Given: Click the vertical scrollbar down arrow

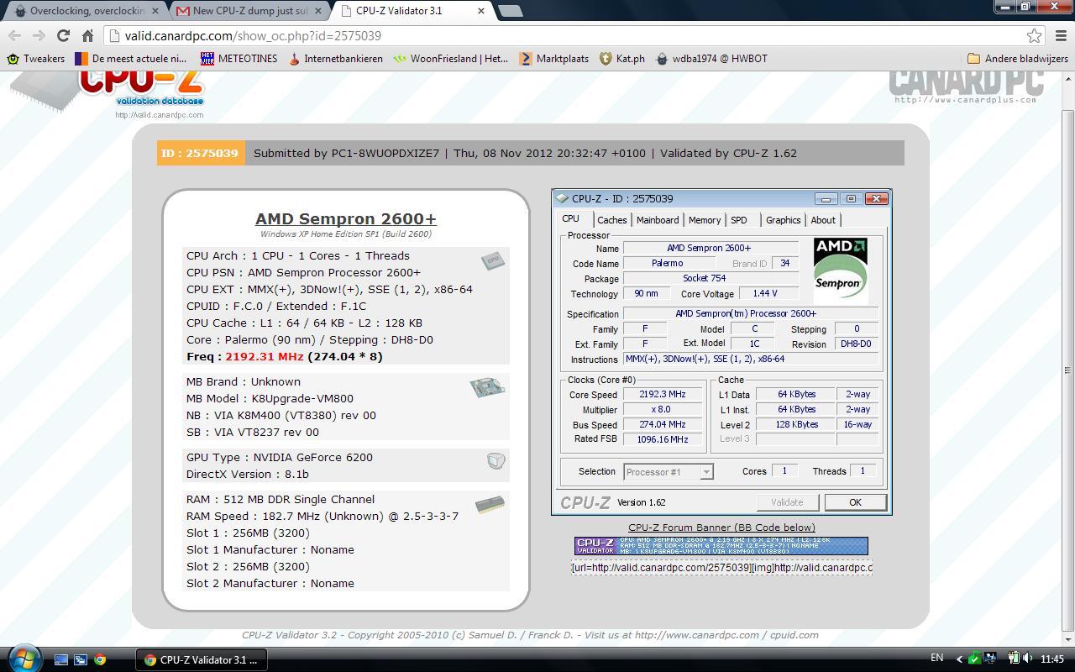Looking at the screenshot, I should coord(1068,639).
